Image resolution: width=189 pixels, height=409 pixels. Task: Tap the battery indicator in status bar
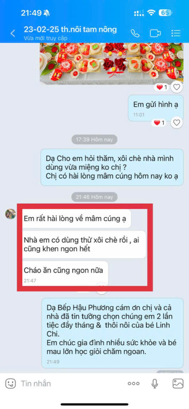(165, 13)
